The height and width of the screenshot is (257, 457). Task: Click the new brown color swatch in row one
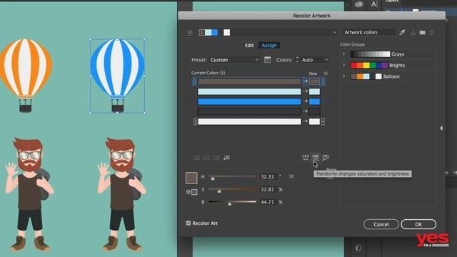coord(314,81)
